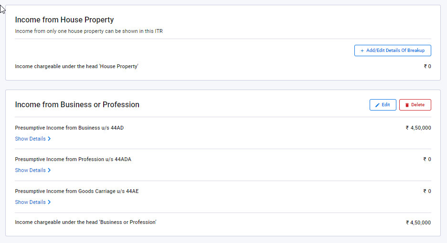
Task: Click the ₹ 4,50,000 amount for 44AD
Action: [x=418, y=128]
